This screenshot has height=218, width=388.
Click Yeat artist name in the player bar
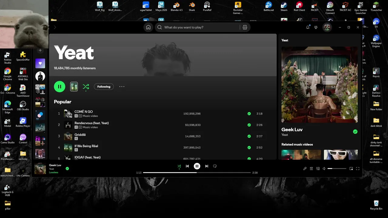pos(52,169)
